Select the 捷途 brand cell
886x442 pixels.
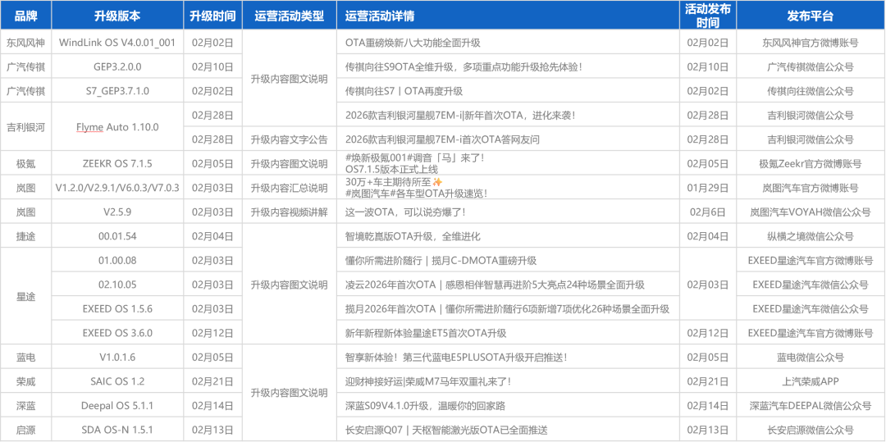[25, 236]
